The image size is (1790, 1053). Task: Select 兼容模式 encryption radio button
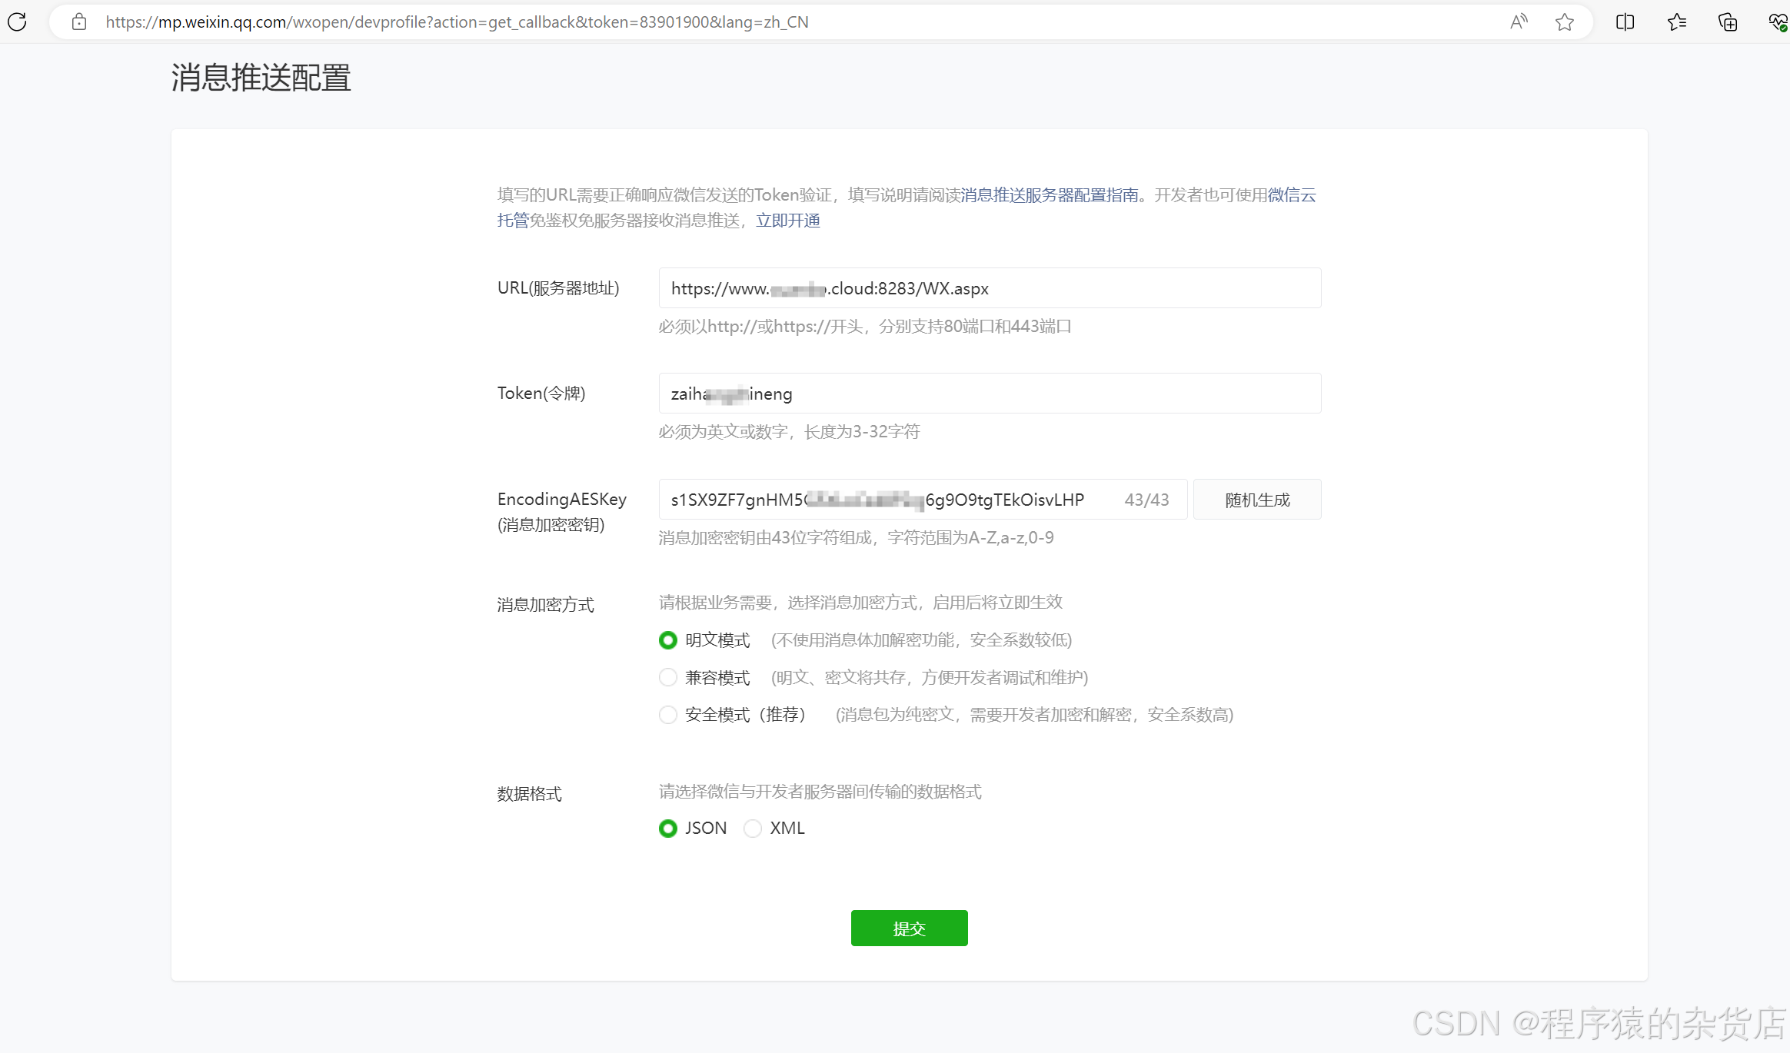[668, 677]
